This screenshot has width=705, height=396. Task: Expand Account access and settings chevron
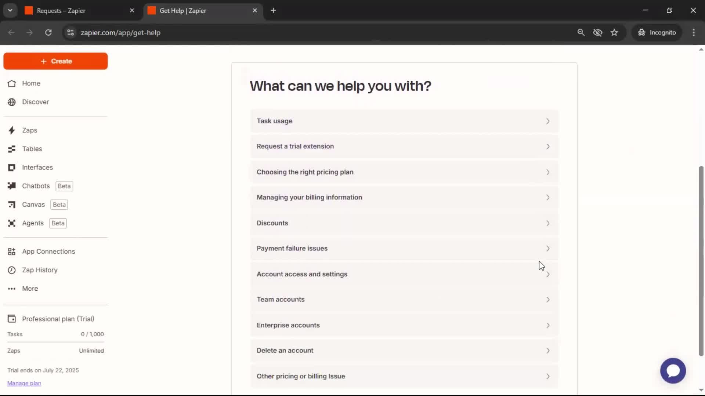click(548, 274)
